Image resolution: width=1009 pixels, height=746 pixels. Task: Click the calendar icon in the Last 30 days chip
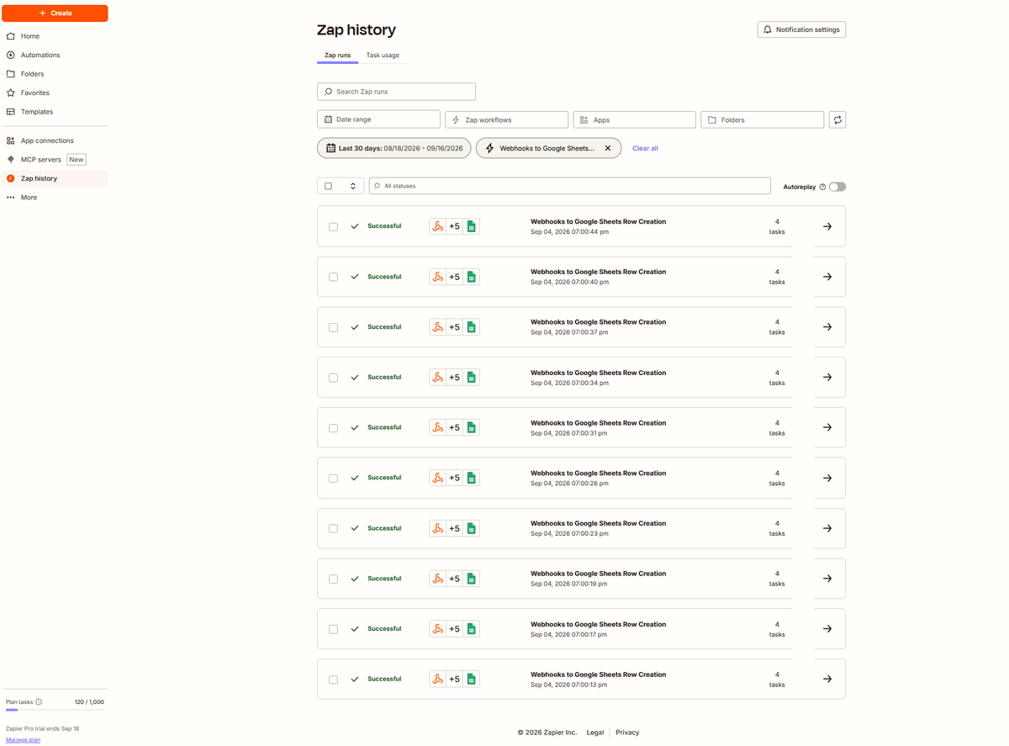pos(330,148)
